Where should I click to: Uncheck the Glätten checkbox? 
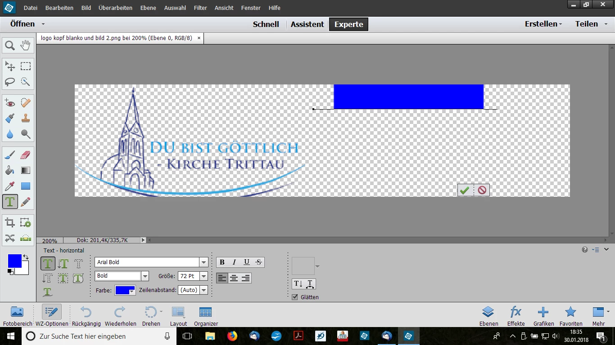pos(295,297)
